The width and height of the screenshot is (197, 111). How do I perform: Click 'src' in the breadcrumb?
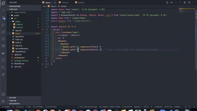click(x=44, y=6)
